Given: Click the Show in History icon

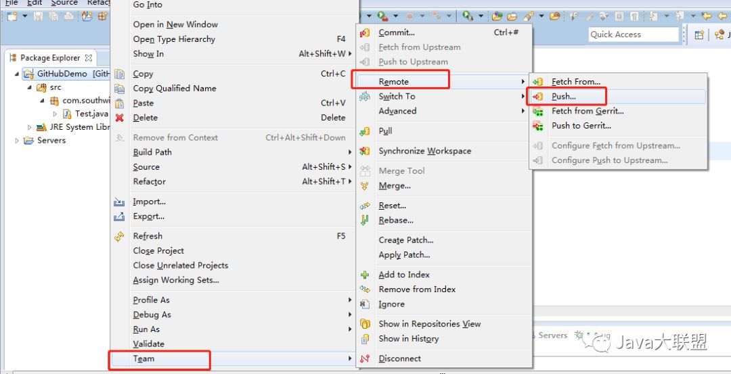Looking at the screenshot, I should 365,339.
